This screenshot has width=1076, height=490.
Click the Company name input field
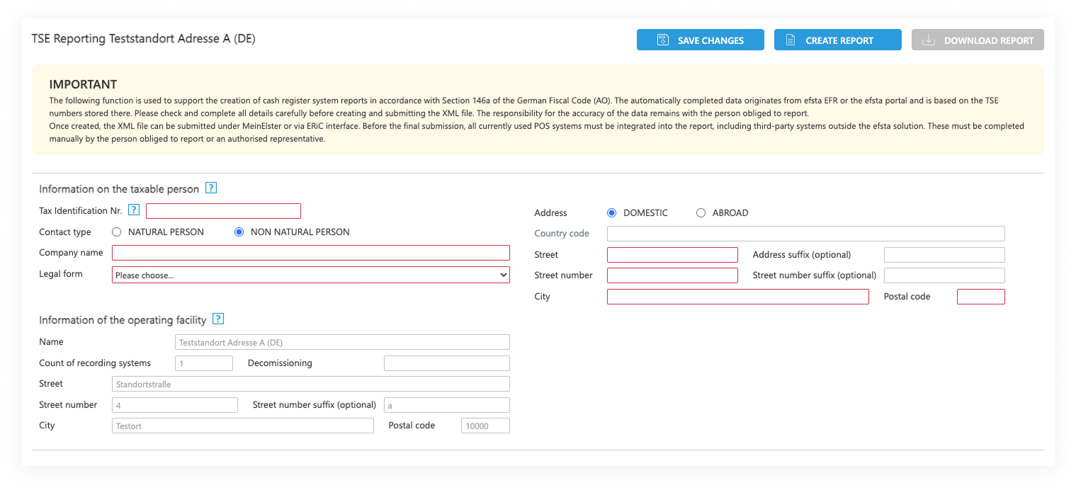310,253
